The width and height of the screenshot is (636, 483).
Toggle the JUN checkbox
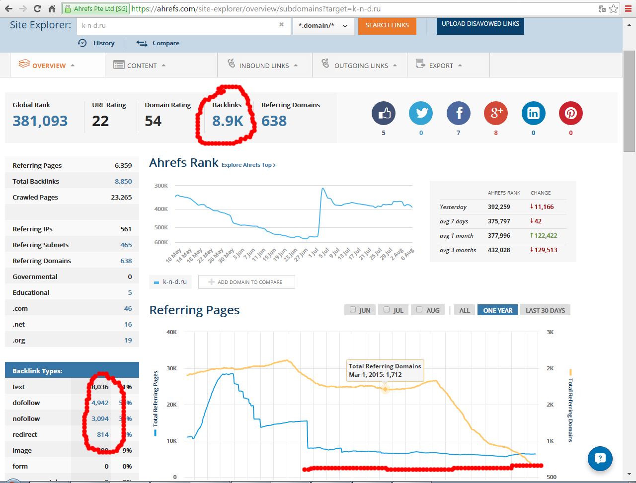pyautogui.click(x=353, y=310)
